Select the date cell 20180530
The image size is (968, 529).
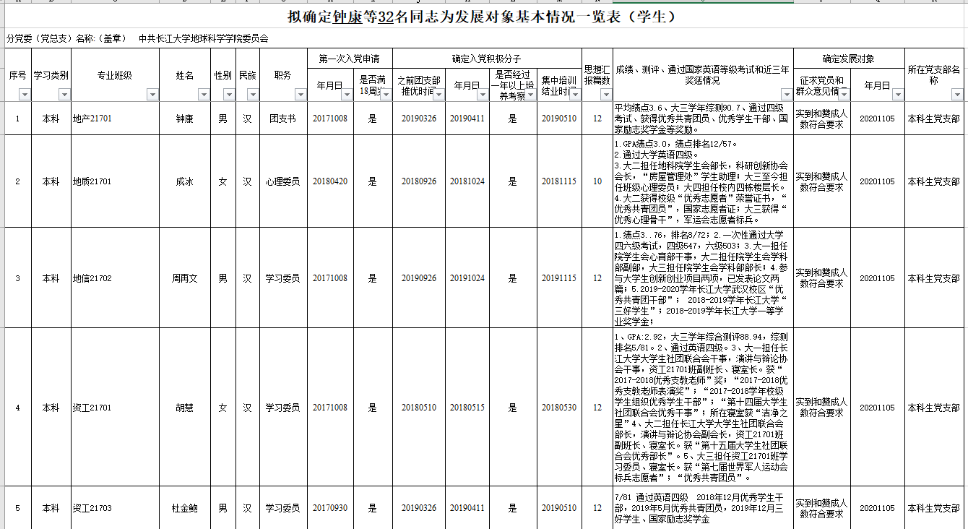click(560, 408)
